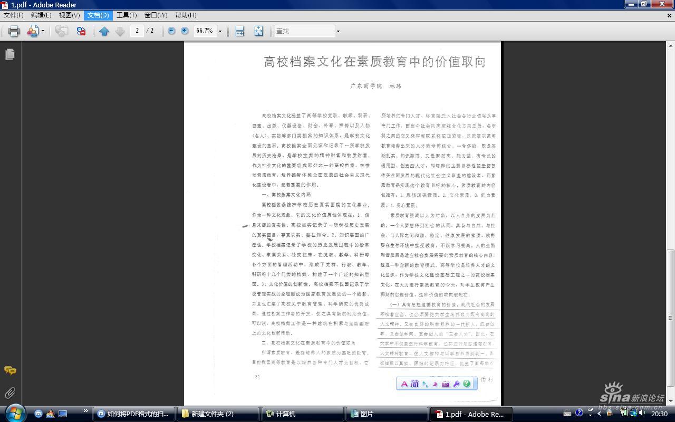Expand the email tool's dropdown arrow
Viewport: 675px width, 422px height.
pos(42,31)
